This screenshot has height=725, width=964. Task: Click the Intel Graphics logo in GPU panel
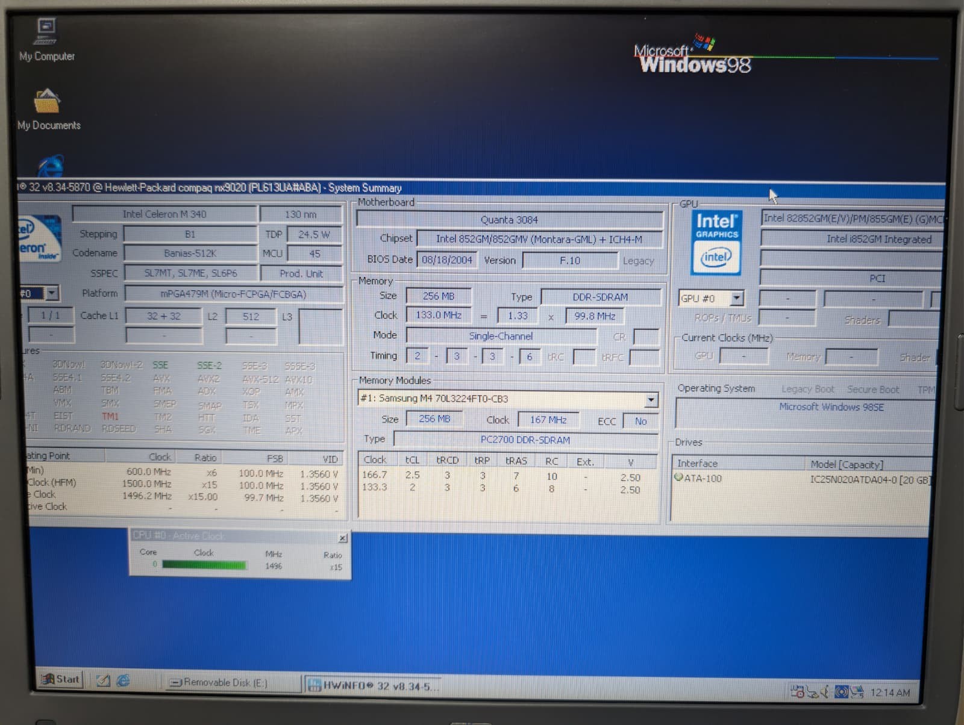click(x=716, y=242)
